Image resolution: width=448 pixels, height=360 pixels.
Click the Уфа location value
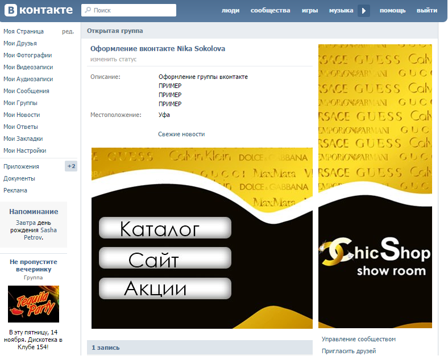[164, 115]
